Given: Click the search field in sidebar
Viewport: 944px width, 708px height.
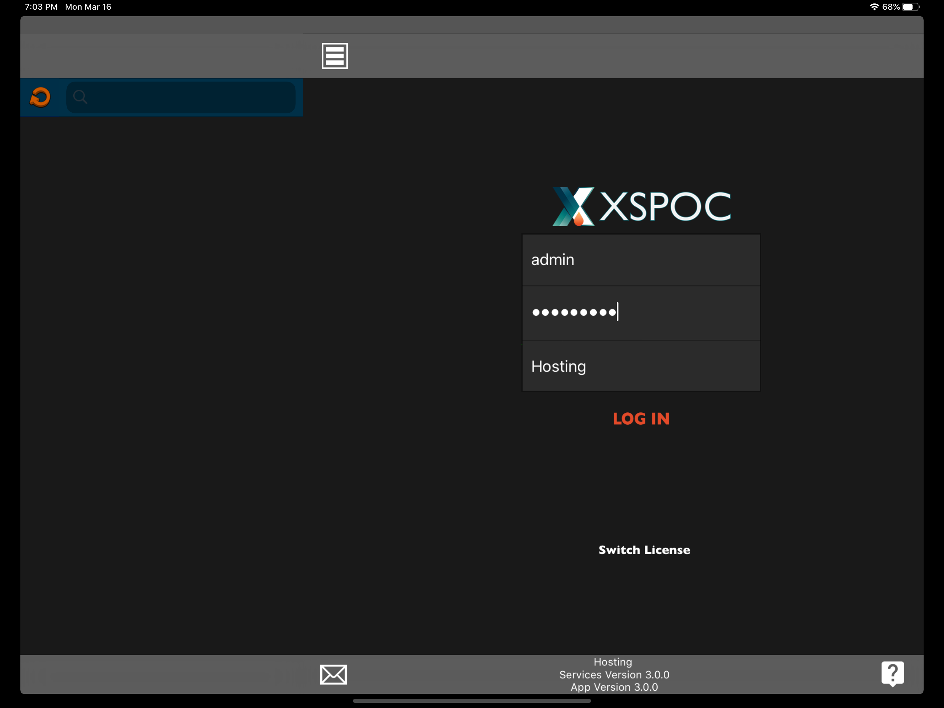Looking at the screenshot, I should 181,97.
